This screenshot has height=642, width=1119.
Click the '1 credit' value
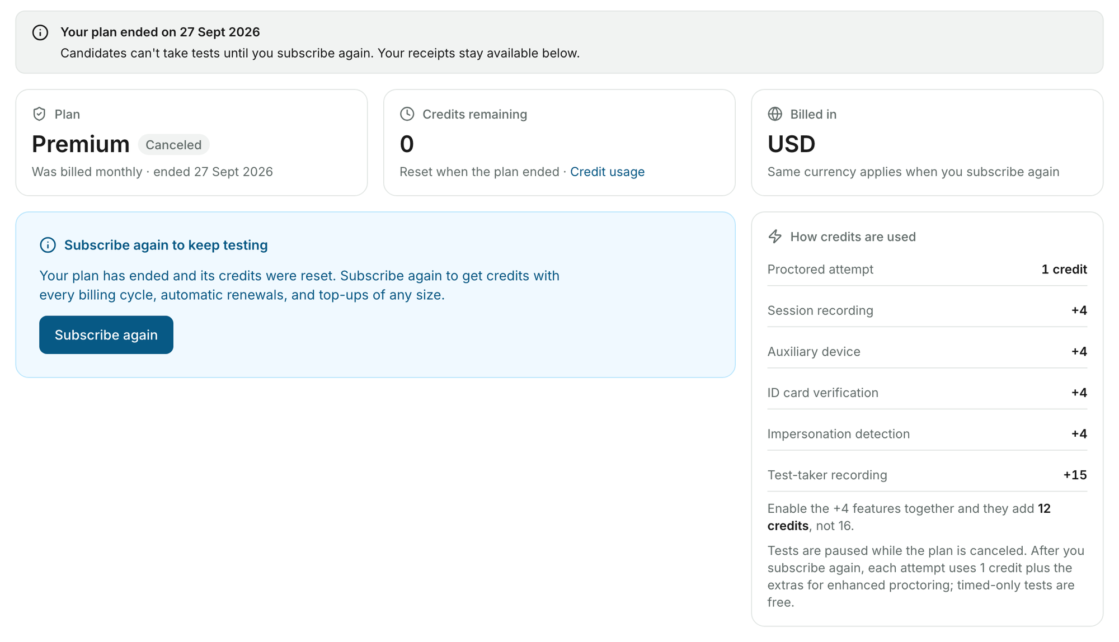1064,270
